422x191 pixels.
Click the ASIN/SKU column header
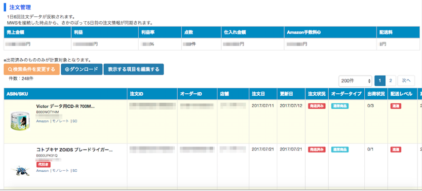pos(66,94)
